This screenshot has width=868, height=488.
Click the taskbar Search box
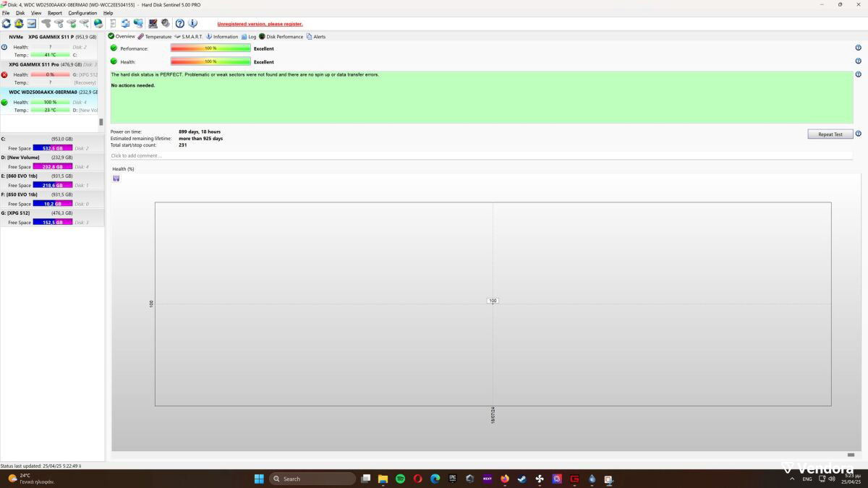pos(312,479)
